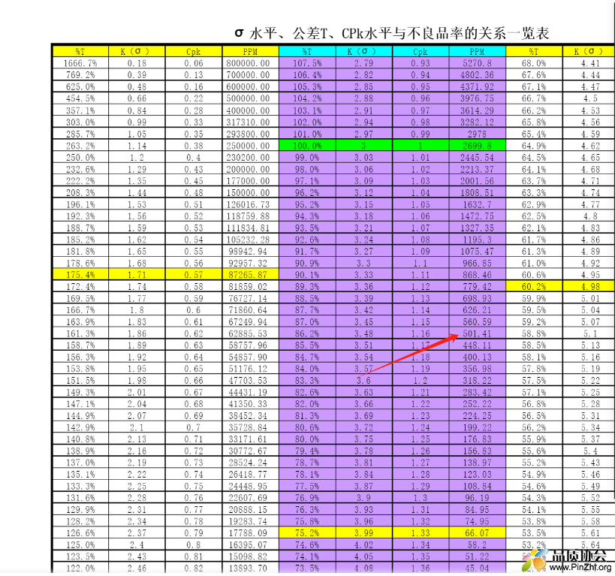Select the cyan %T column header
615x576 pixels.
click(307, 51)
